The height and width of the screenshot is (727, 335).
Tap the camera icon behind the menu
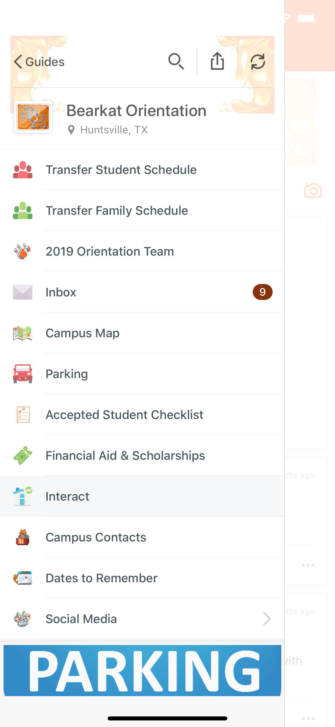[313, 190]
